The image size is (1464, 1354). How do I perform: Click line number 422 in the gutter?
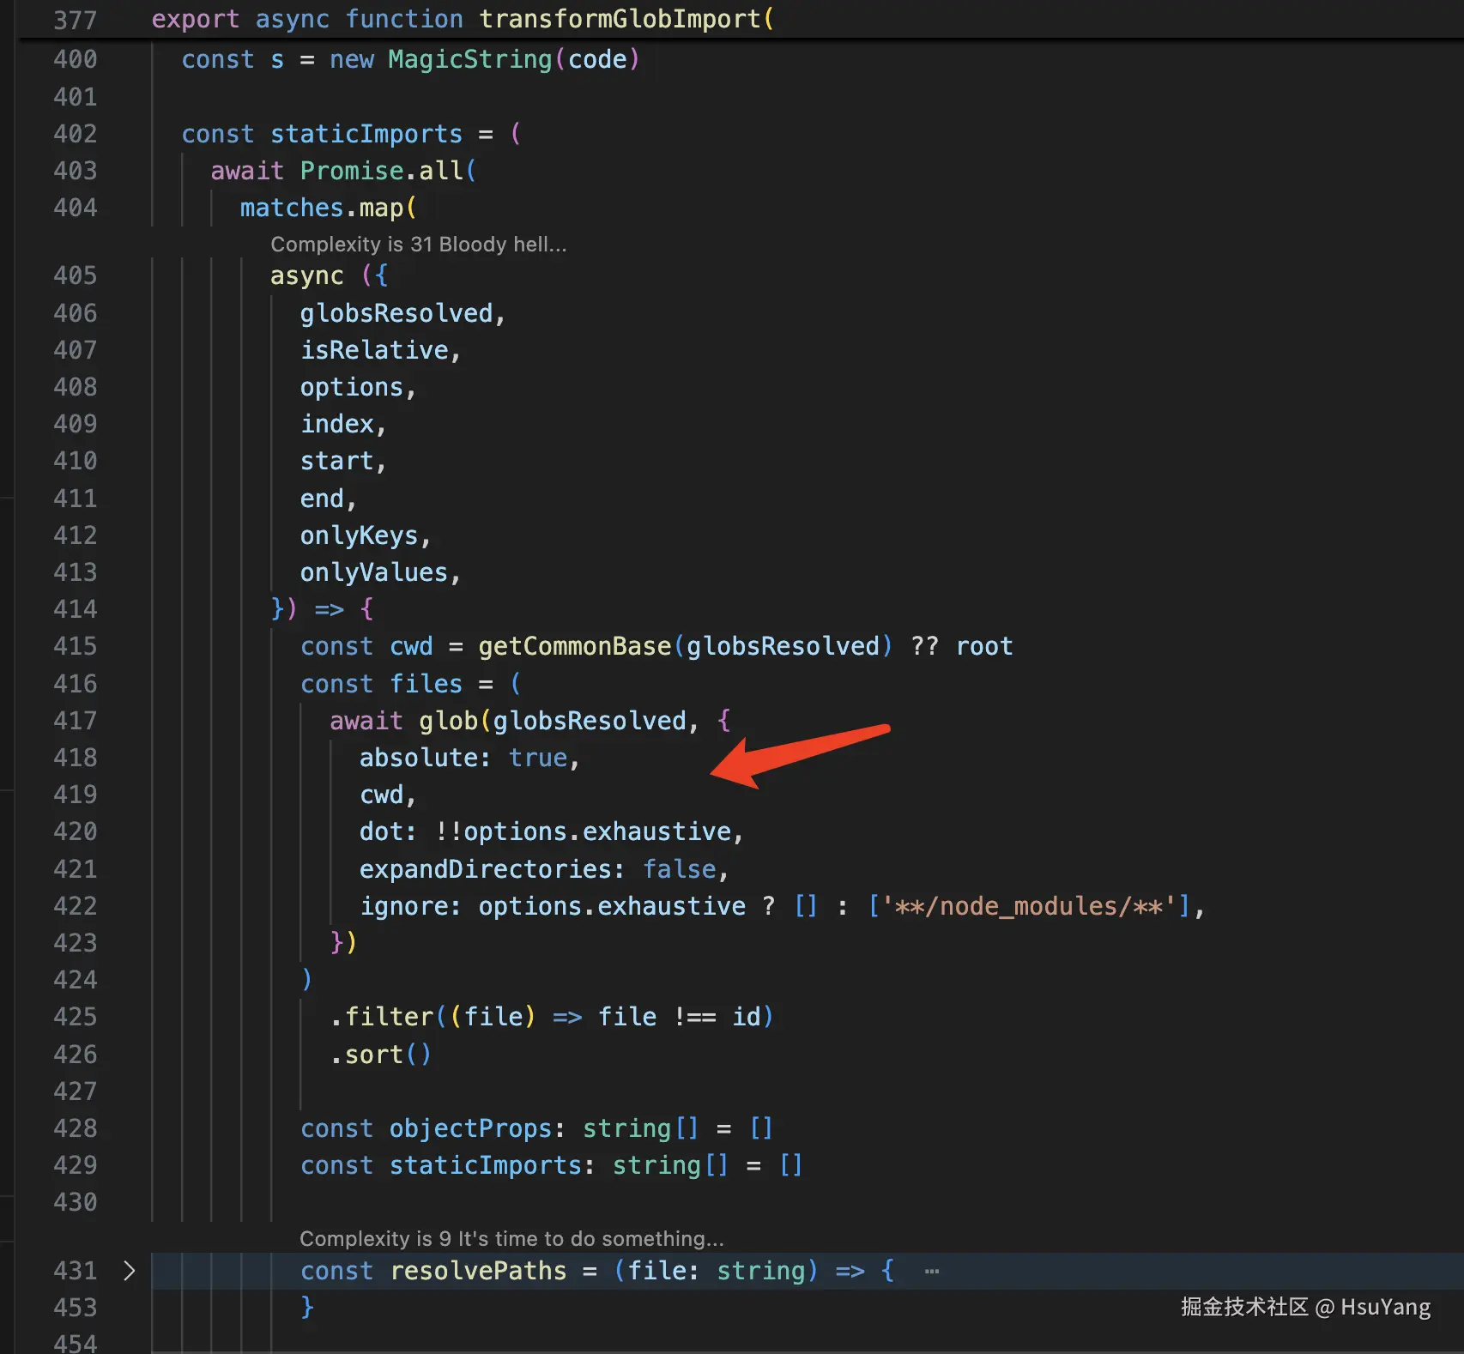click(76, 906)
